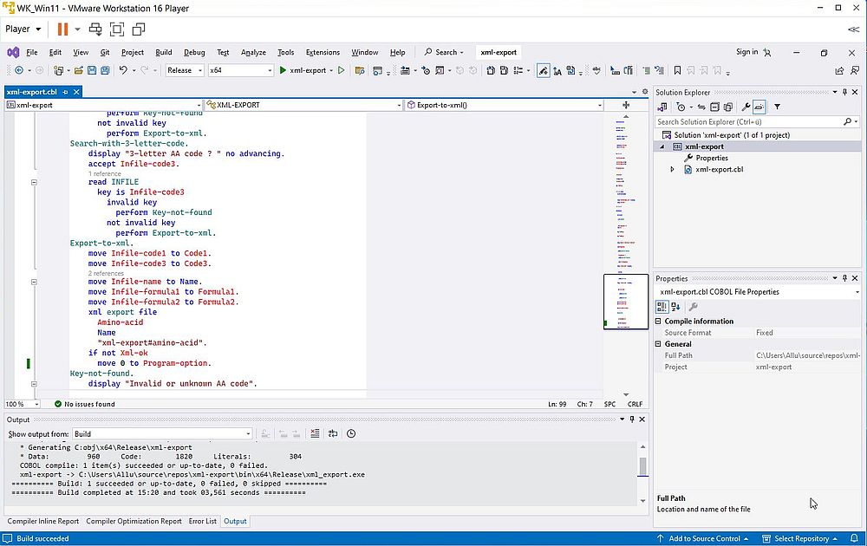The image size is (867, 546).
Task: Toggle auto-hide pin of Properties panel
Action: point(844,278)
